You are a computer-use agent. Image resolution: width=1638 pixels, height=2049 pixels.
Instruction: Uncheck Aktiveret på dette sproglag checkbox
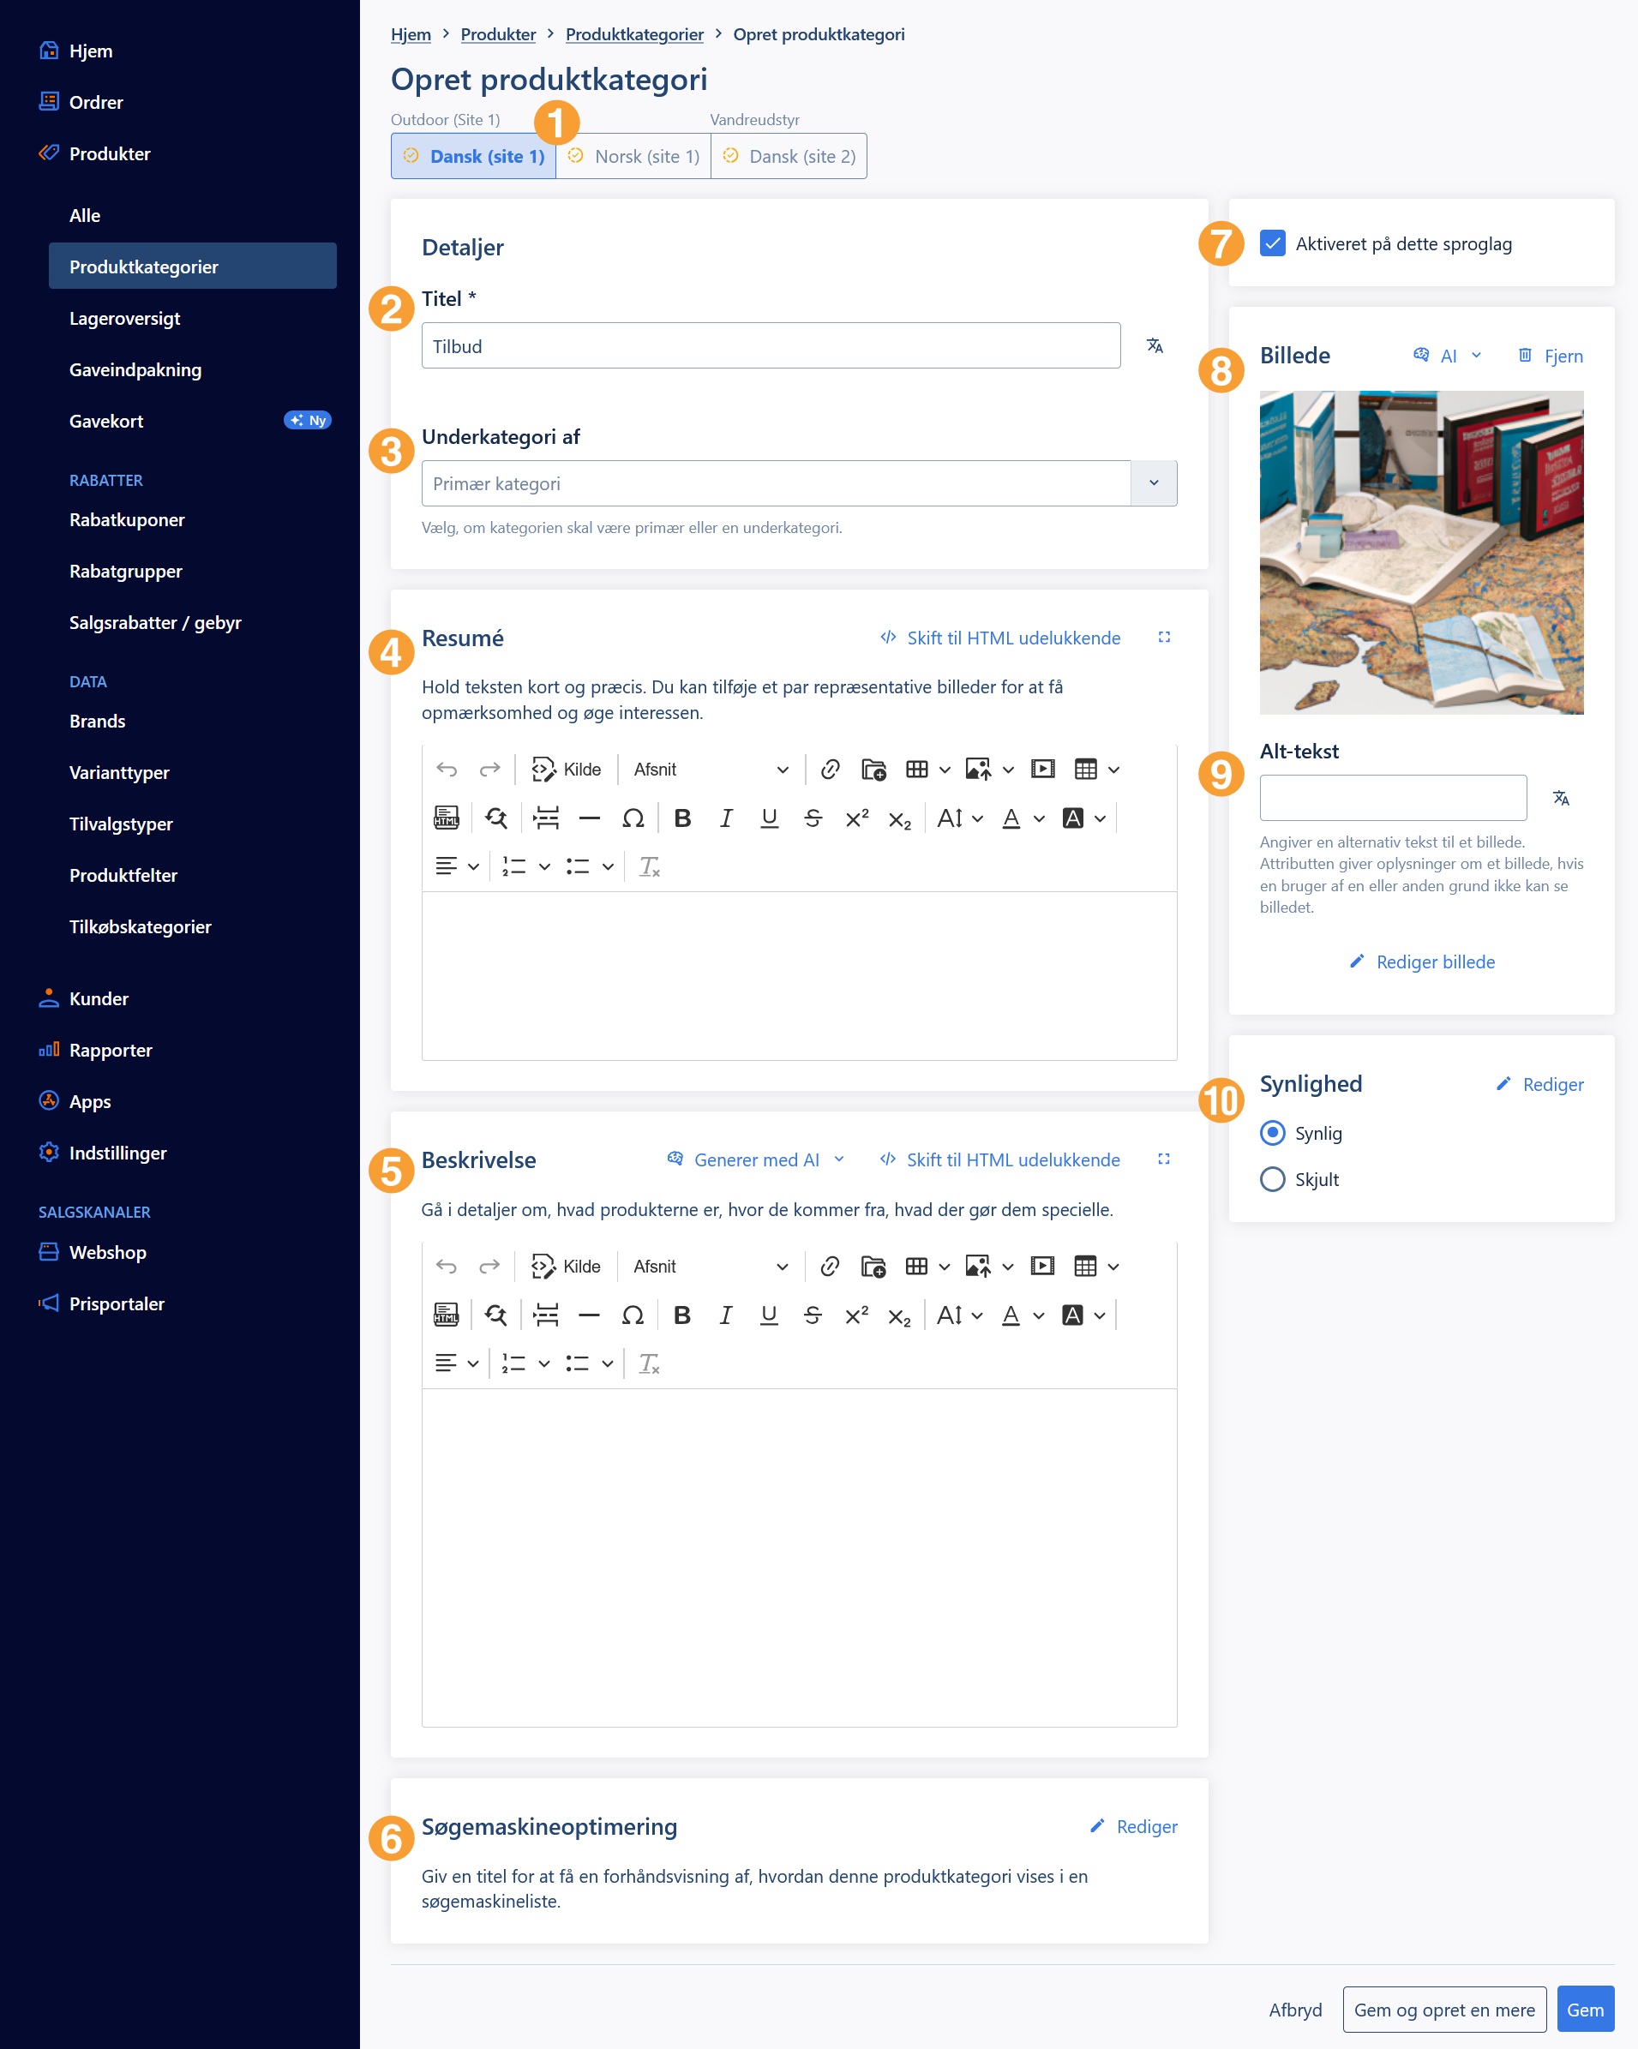tap(1272, 243)
